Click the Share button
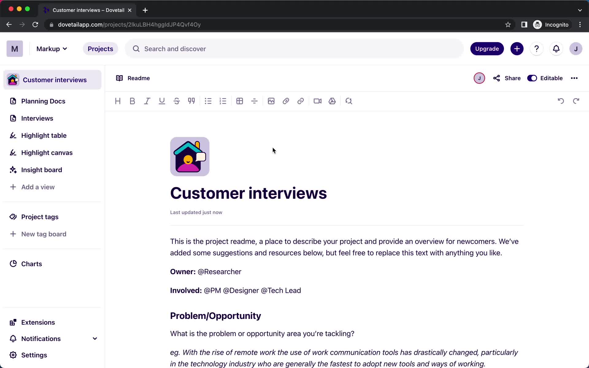This screenshot has height=368, width=589. point(507,78)
